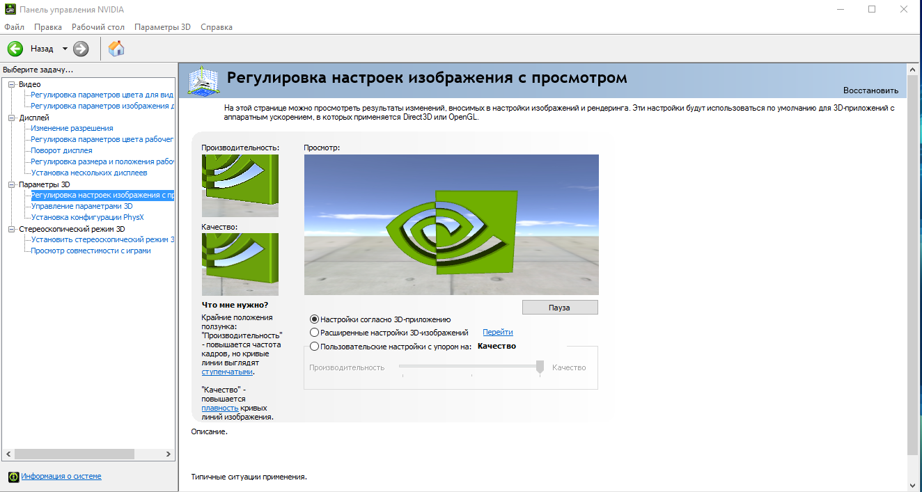Select Управление параметрами 3D item
Image resolution: width=922 pixels, height=492 pixels.
[81, 206]
